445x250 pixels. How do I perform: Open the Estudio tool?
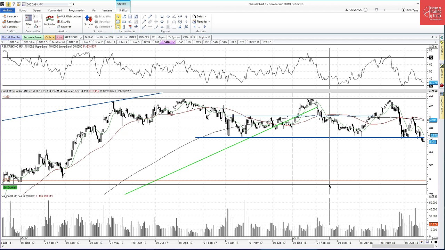coord(63,22)
